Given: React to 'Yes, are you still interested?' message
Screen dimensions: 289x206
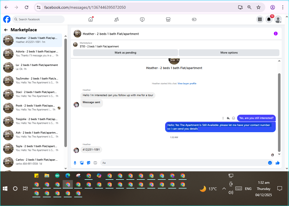Looking at the screenshot, I should (233, 118).
